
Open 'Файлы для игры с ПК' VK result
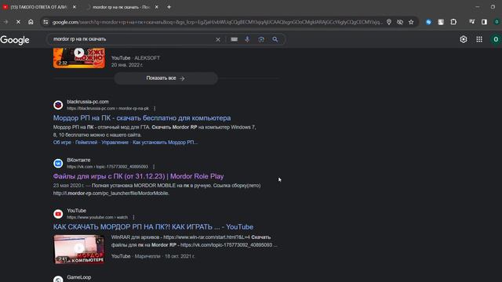tap(138, 176)
